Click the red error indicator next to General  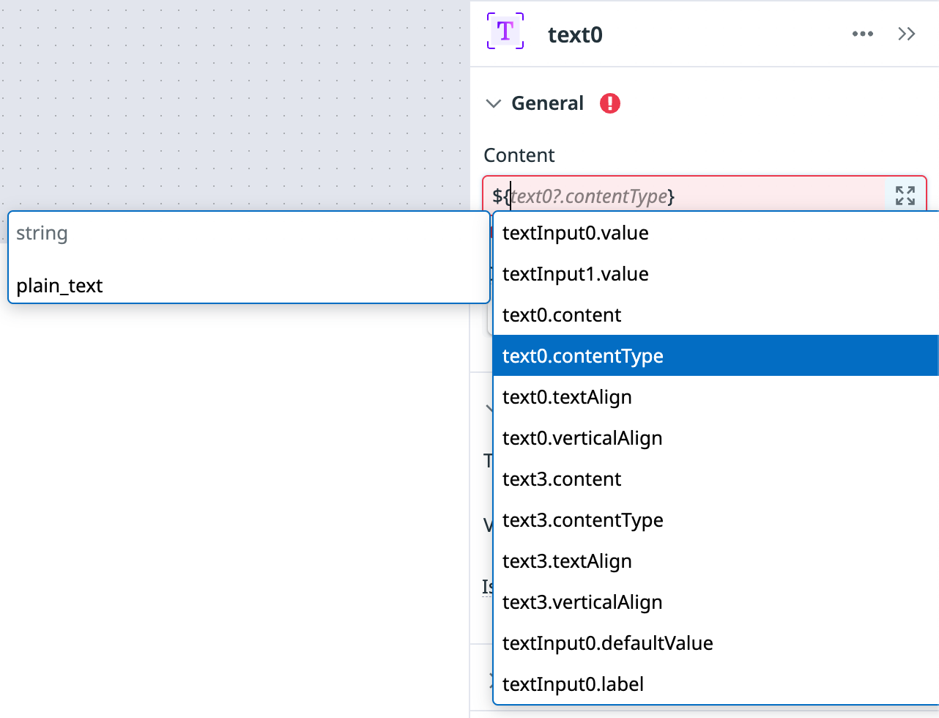click(x=610, y=104)
